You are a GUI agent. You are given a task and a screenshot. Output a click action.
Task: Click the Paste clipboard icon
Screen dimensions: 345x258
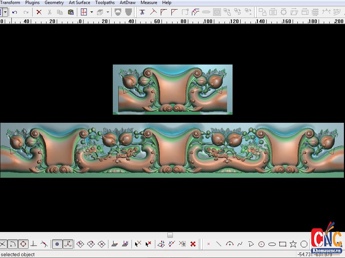[x=71, y=12]
